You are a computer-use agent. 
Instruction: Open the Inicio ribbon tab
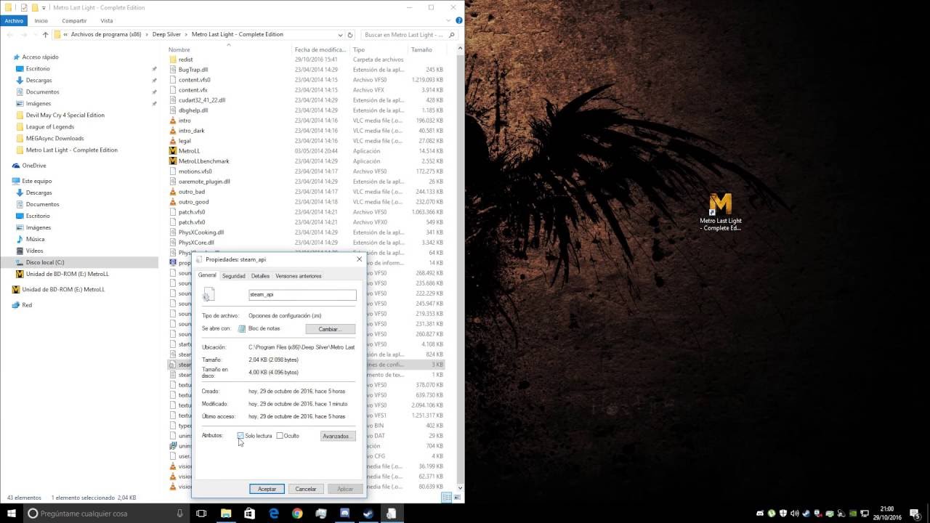coord(41,21)
